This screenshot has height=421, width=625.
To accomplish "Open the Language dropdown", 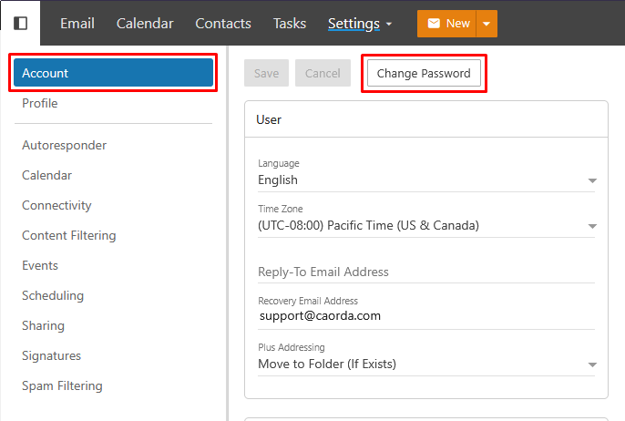I will pos(426,180).
